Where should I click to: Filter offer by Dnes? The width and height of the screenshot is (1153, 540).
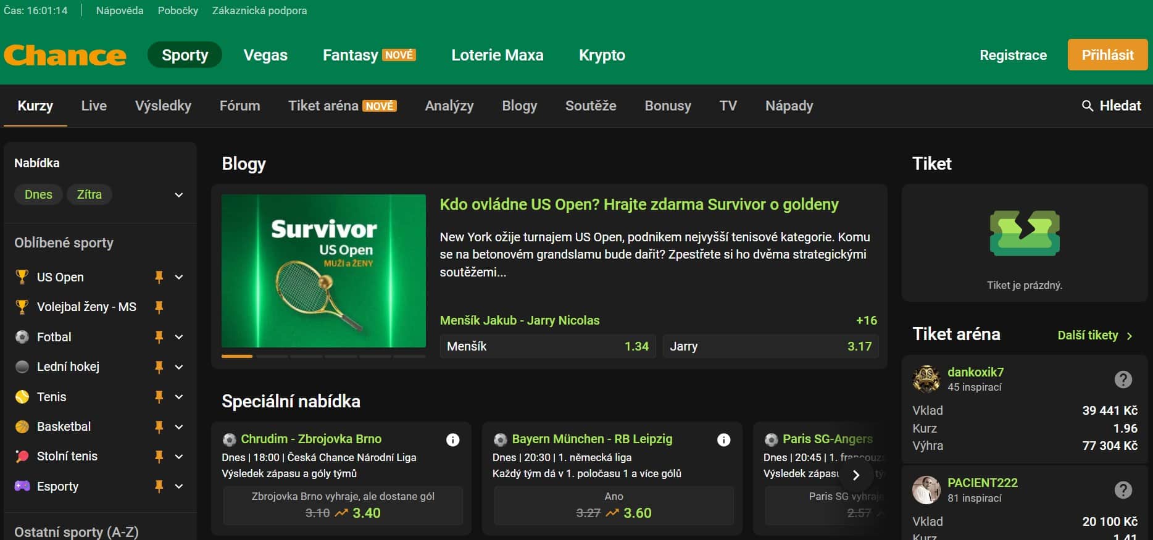pos(38,194)
